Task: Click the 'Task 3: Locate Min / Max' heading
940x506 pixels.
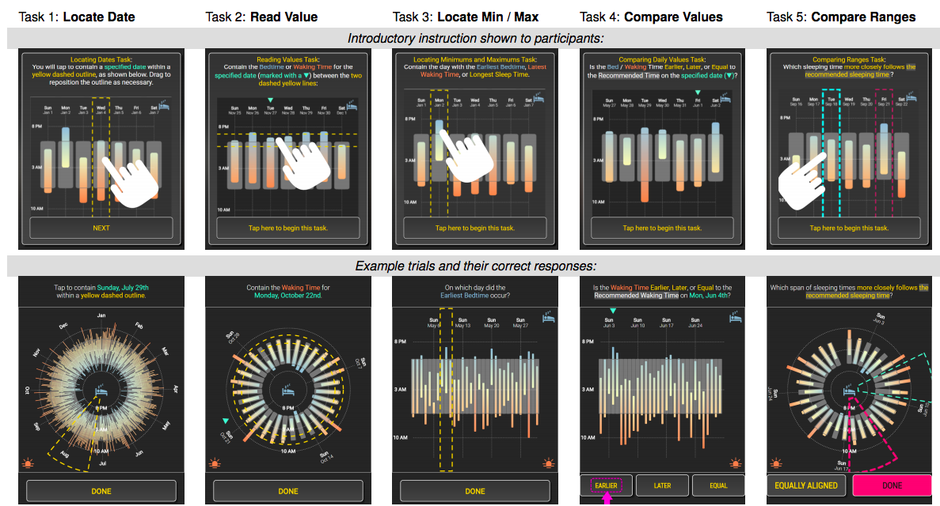Action: click(x=466, y=17)
